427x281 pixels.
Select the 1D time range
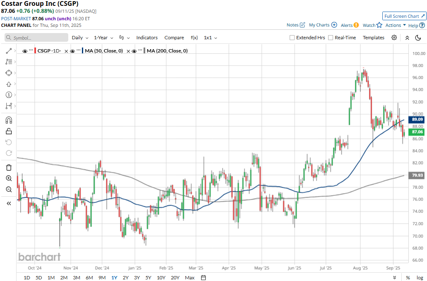pyautogui.click(x=26, y=277)
